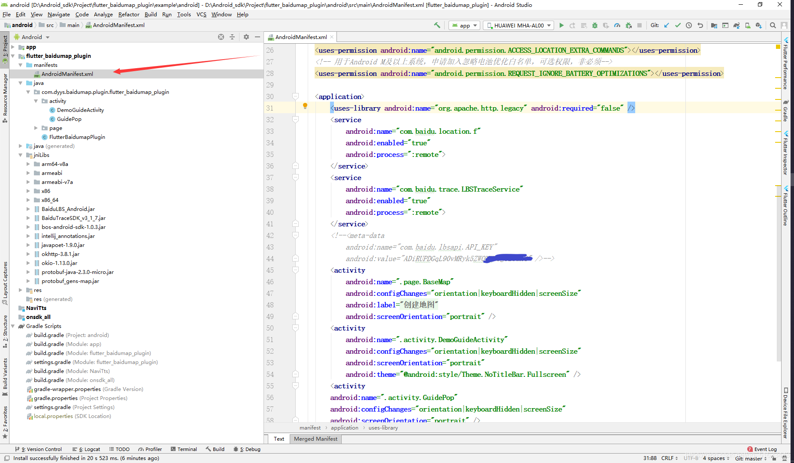
Task: Collapse the jniLibs folder
Action: coord(21,155)
